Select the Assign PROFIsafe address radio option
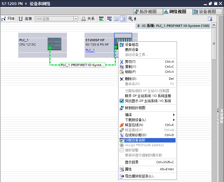Image resolution: width=224 pixels, height=182 pixels. [122, 145]
